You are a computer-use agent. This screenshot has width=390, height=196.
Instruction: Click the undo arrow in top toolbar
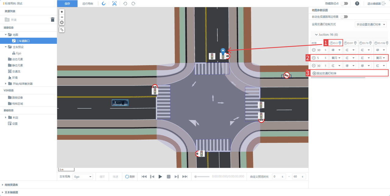coord(125,4)
